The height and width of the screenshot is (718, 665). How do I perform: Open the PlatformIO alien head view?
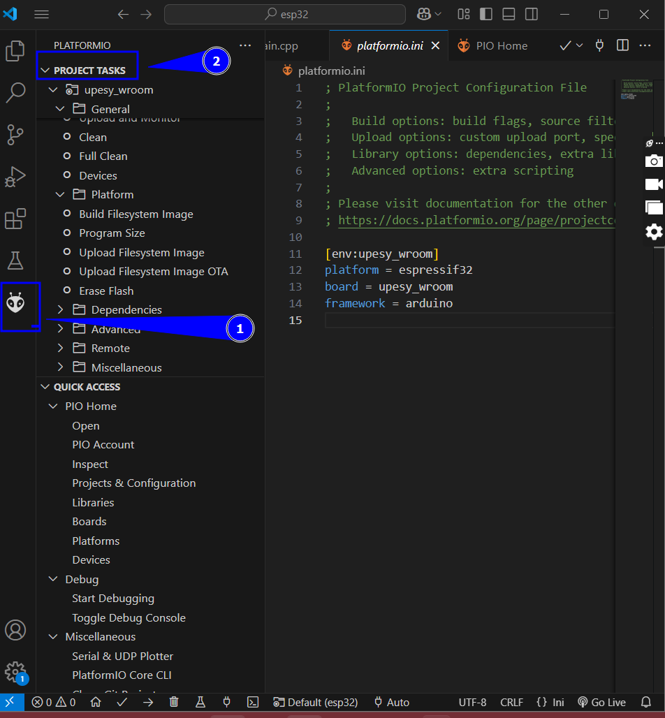point(15,303)
